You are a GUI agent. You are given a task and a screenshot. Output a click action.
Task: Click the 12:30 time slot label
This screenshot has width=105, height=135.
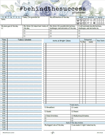coord(4,82)
